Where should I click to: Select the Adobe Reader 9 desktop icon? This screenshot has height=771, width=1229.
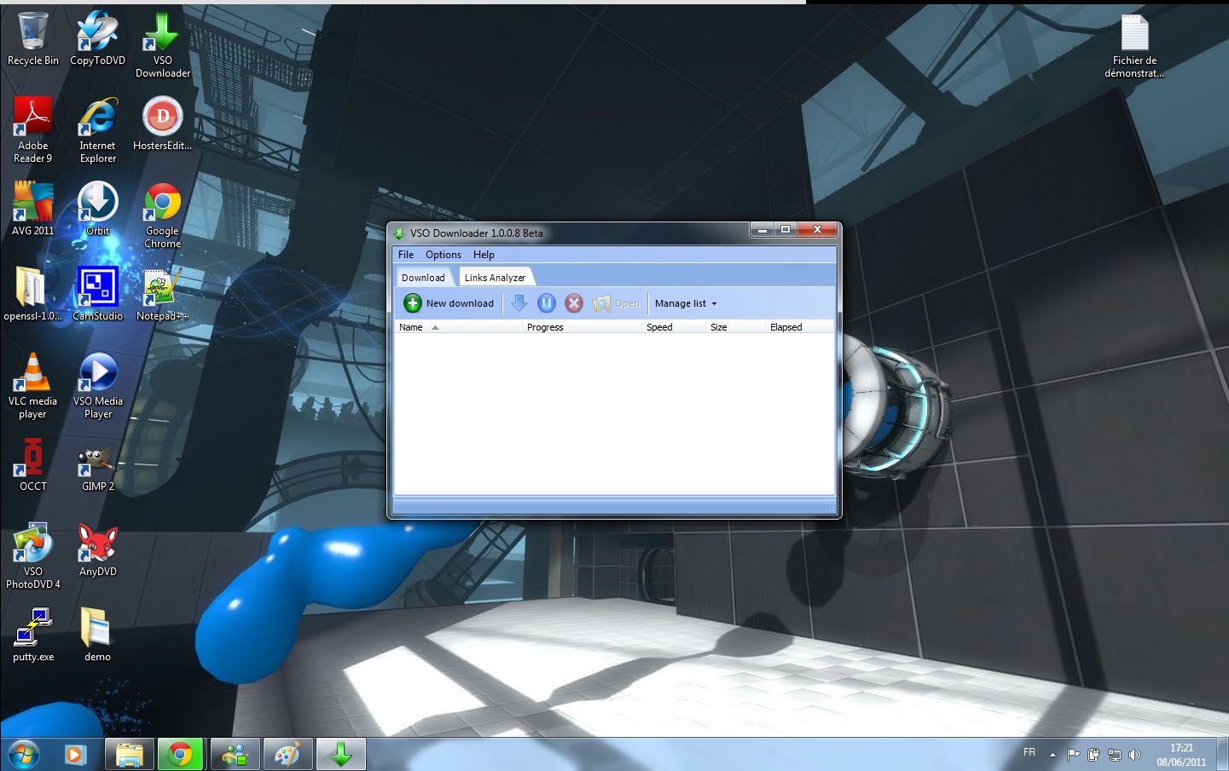(33, 130)
